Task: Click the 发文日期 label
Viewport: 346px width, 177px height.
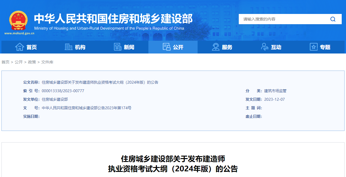Action: pyautogui.click(x=254, y=100)
